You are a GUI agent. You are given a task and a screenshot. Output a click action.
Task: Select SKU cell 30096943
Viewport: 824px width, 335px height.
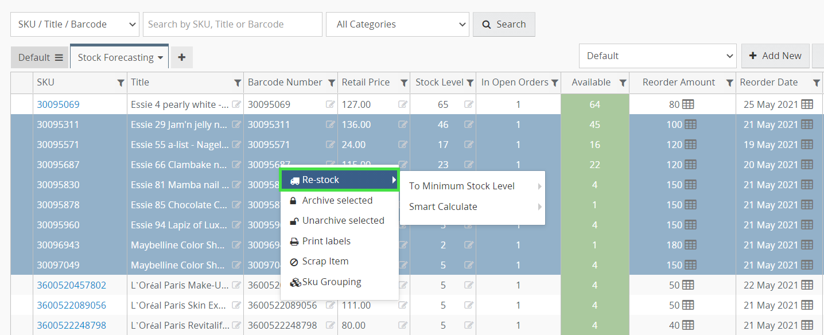click(59, 245)
